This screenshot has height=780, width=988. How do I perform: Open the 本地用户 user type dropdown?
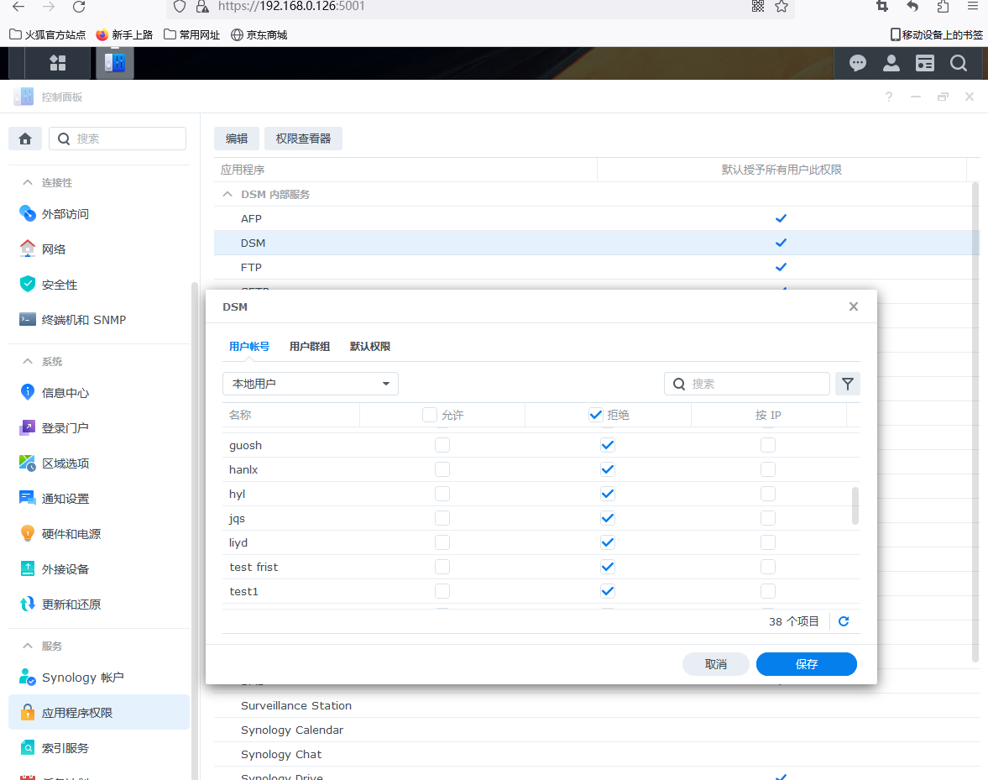tap(310, 384)
